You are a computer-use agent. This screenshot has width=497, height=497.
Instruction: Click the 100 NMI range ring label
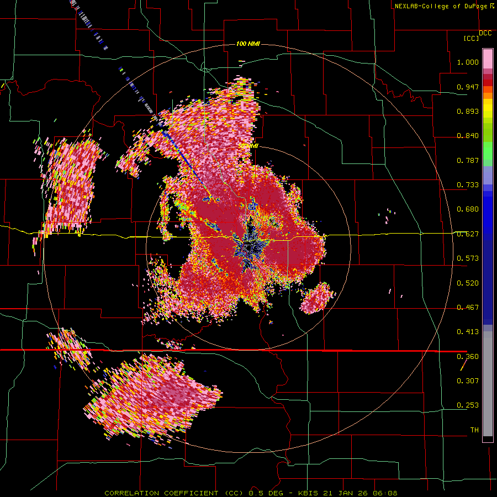point(248,44)
